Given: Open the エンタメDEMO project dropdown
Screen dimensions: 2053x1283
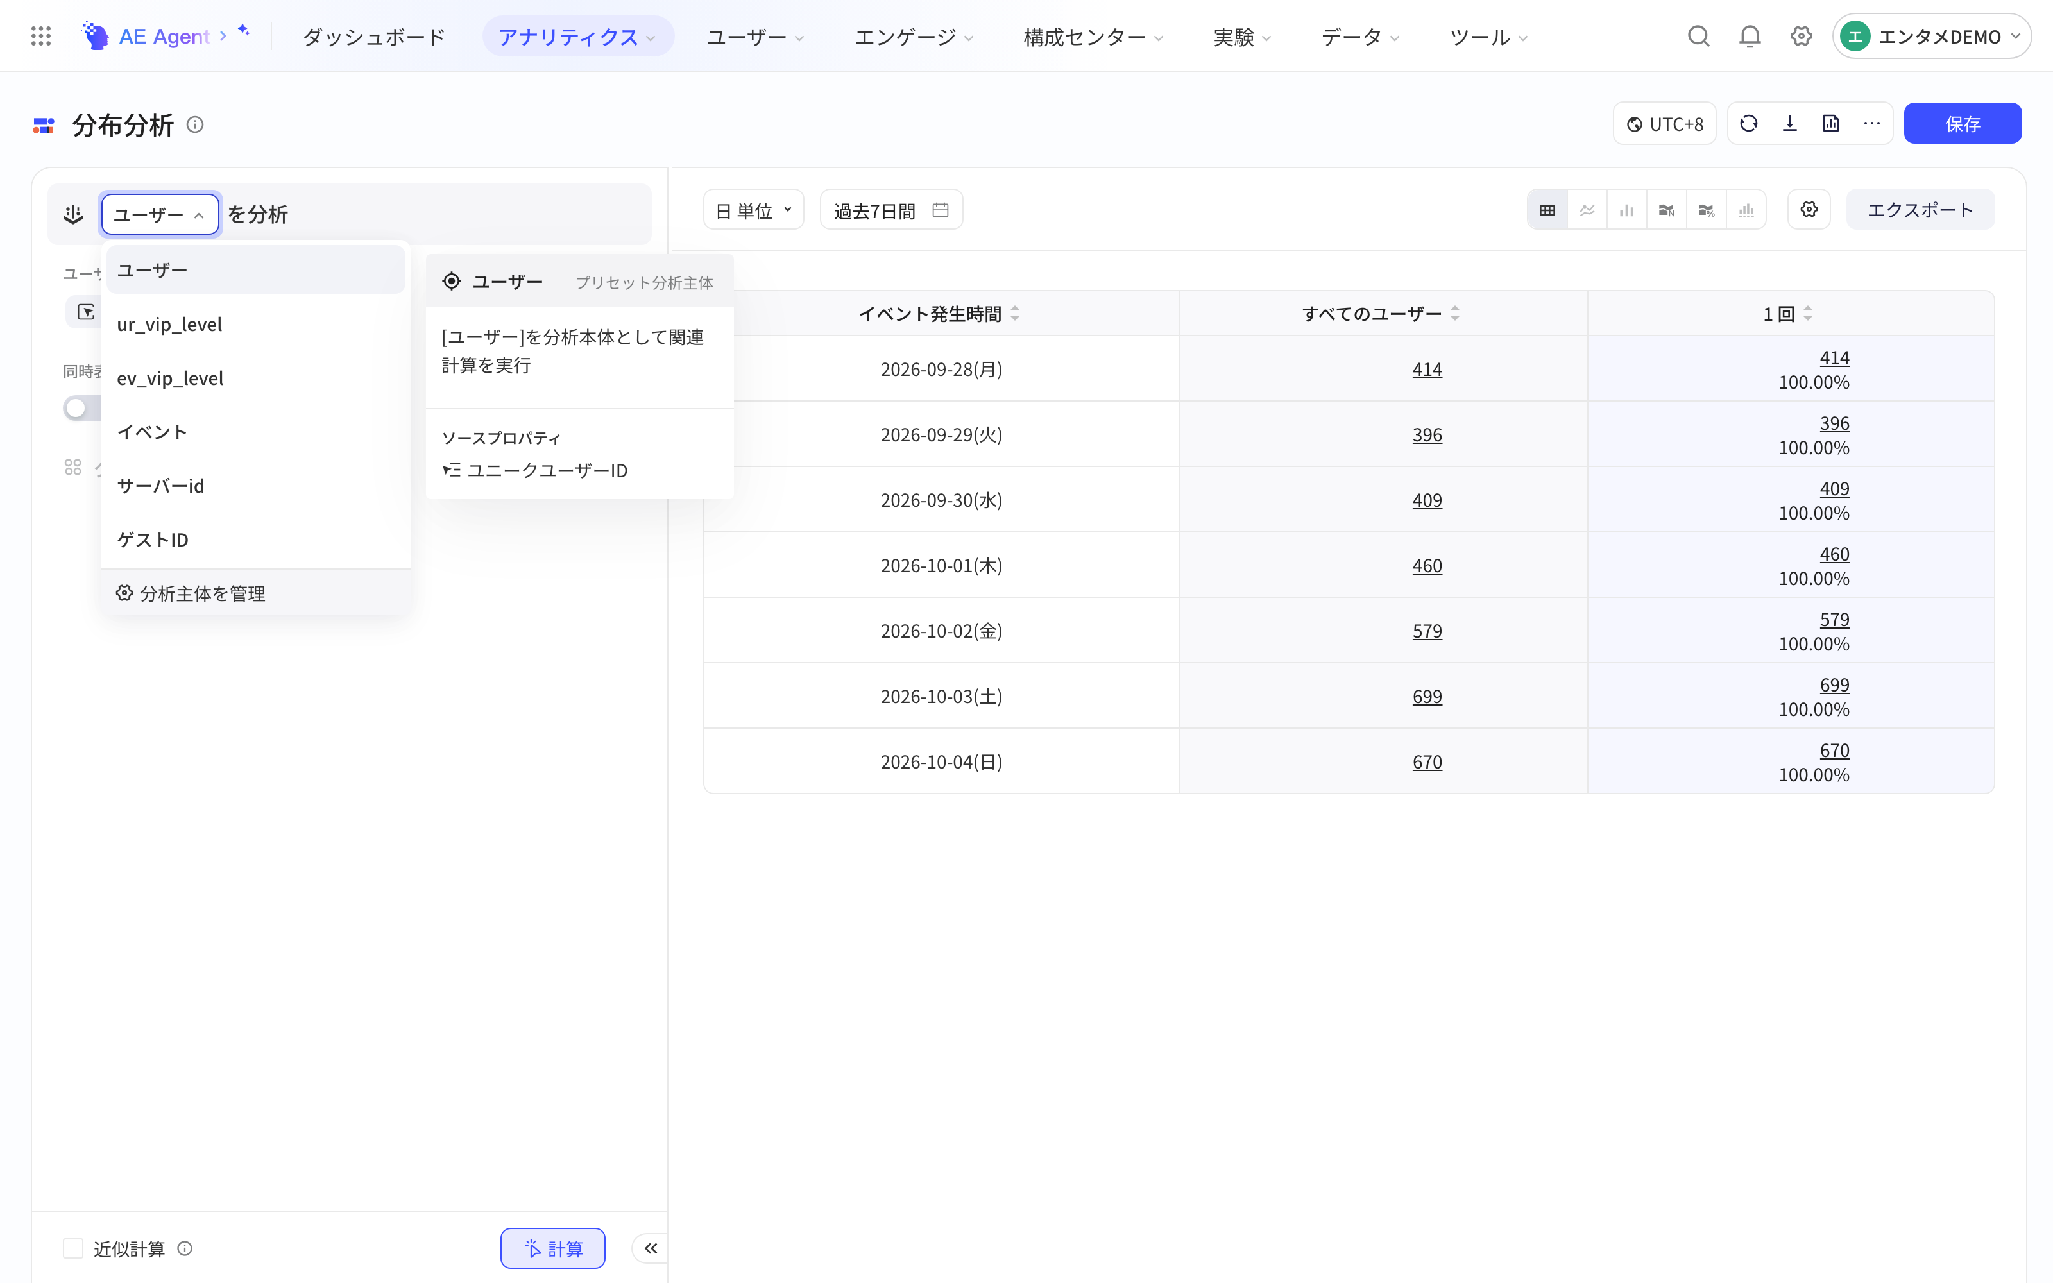Looking at the screenshot, I should [x=1931, y=37].
